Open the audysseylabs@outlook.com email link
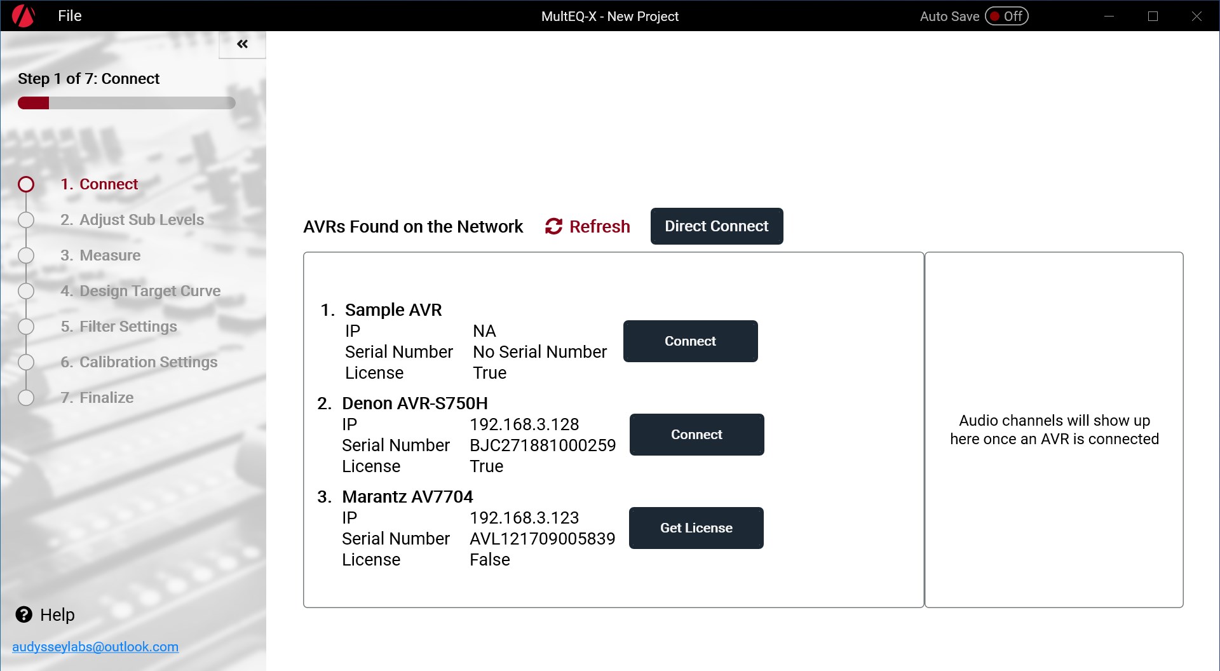 coord(95,647)
